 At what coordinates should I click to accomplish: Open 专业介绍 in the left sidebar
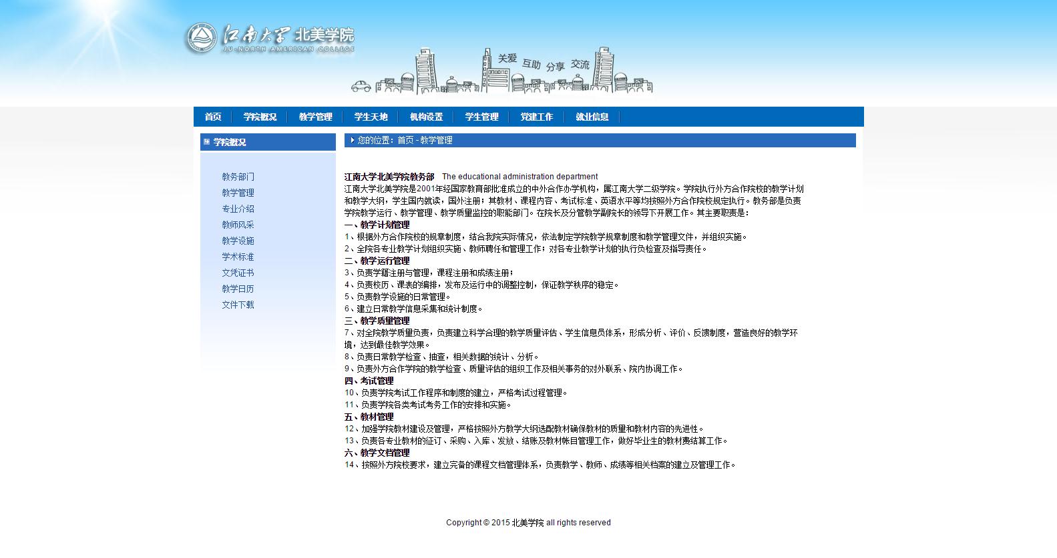click(x=238, y=209)
